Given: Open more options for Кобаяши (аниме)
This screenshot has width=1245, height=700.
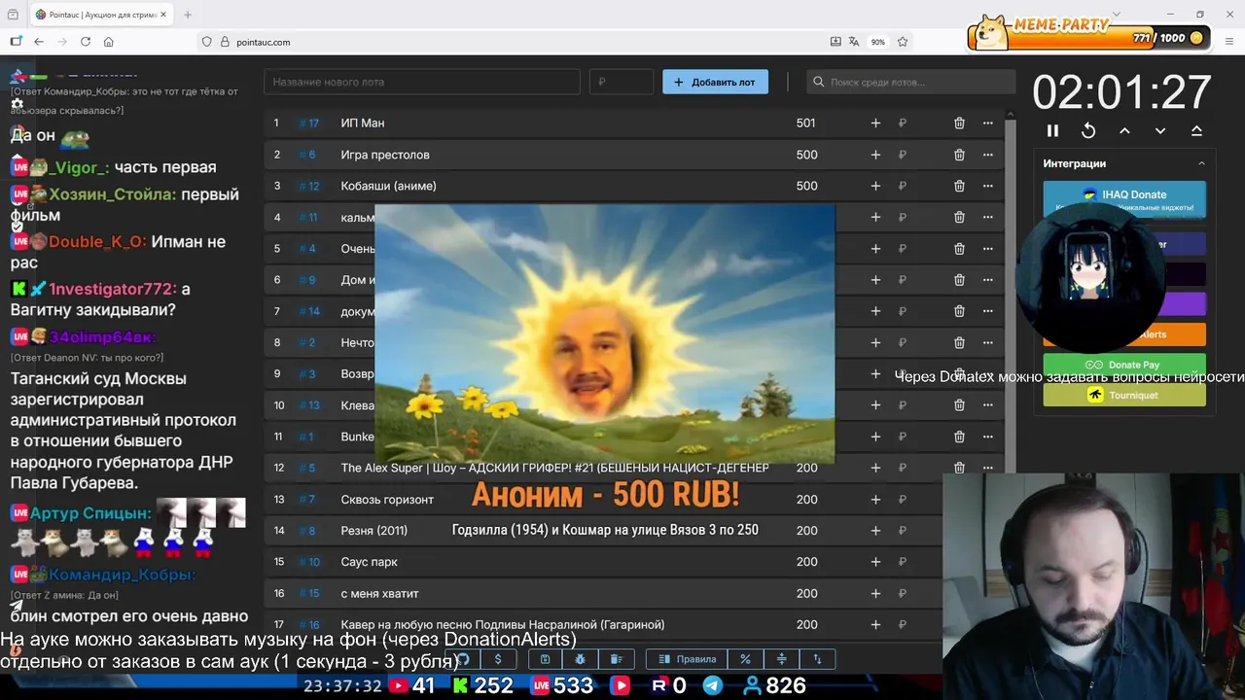Looking at the screenshot, I should point(988,186).
